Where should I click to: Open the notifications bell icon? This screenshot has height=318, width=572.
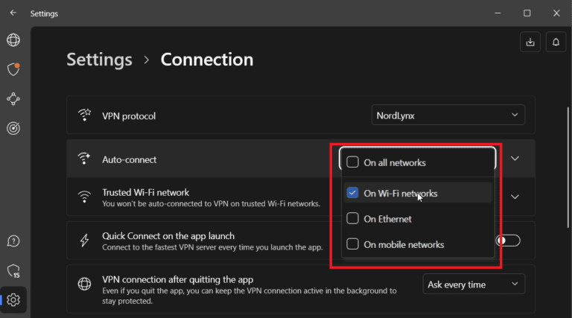pos(555,42)
